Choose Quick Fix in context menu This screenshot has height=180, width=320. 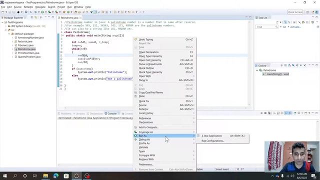[164, 101]
